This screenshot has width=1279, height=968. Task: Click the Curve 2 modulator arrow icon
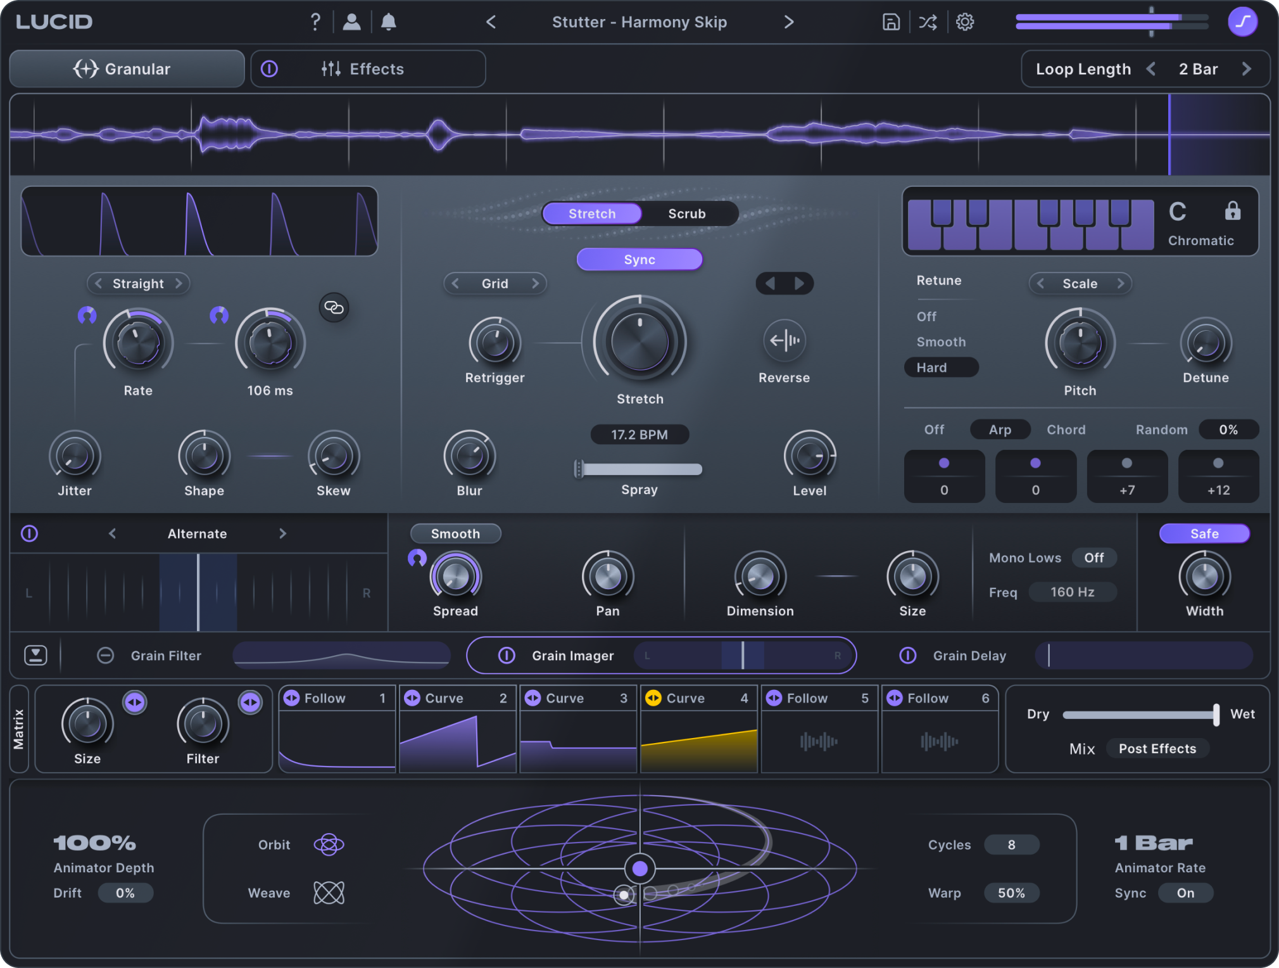[412, 698]
